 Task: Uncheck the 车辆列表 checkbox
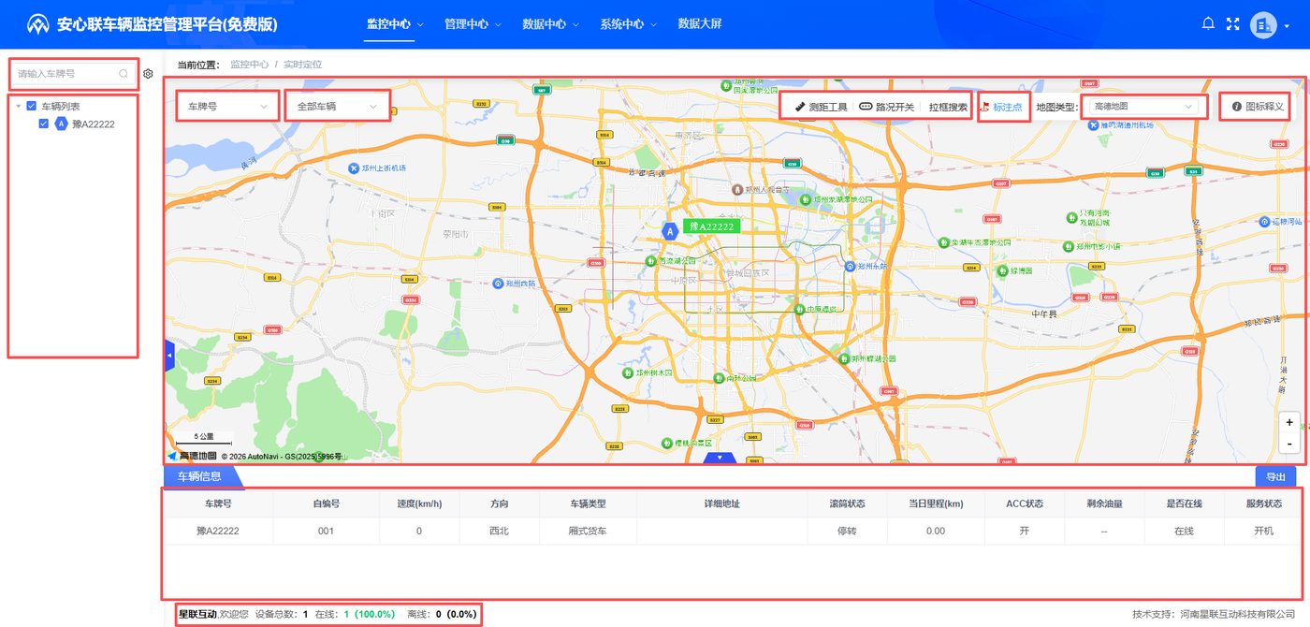[32, 107]
